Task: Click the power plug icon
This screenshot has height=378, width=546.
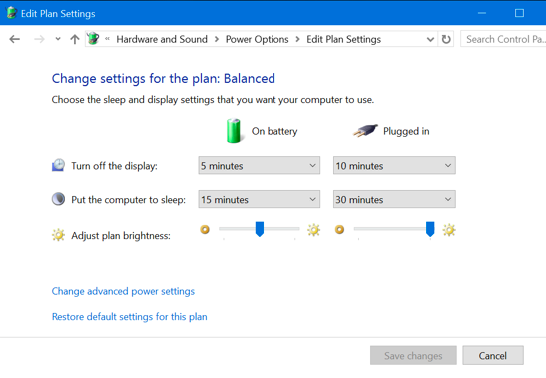Action: pos(365,131)
